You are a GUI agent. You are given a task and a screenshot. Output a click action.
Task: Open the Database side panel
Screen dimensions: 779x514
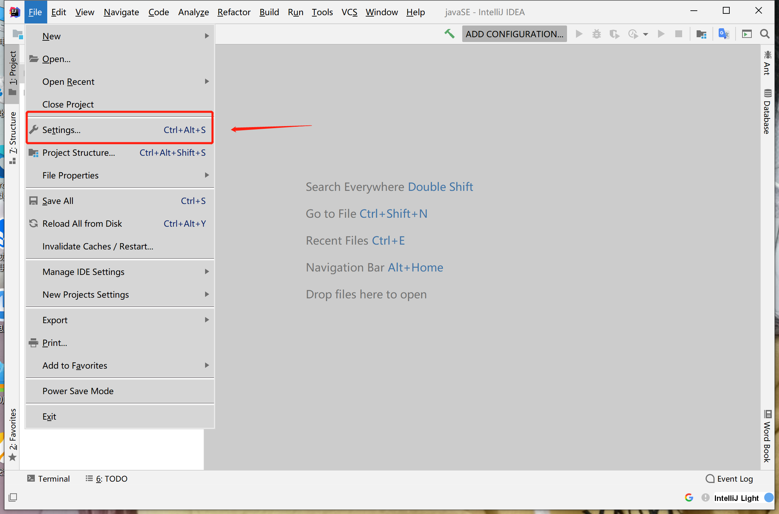coord(767,112)
